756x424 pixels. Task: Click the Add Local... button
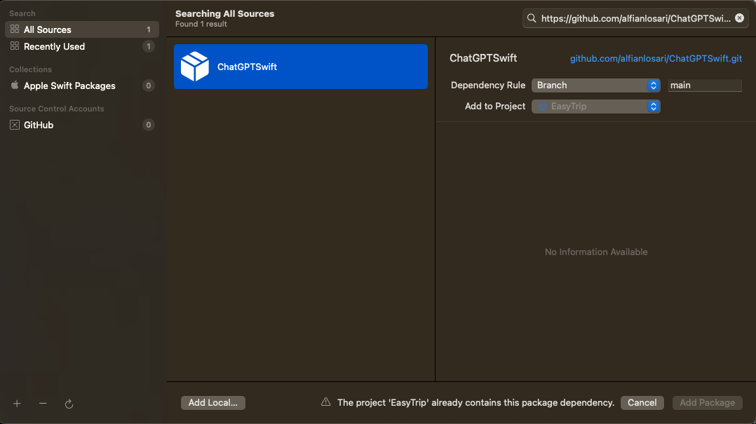point(213,403)
